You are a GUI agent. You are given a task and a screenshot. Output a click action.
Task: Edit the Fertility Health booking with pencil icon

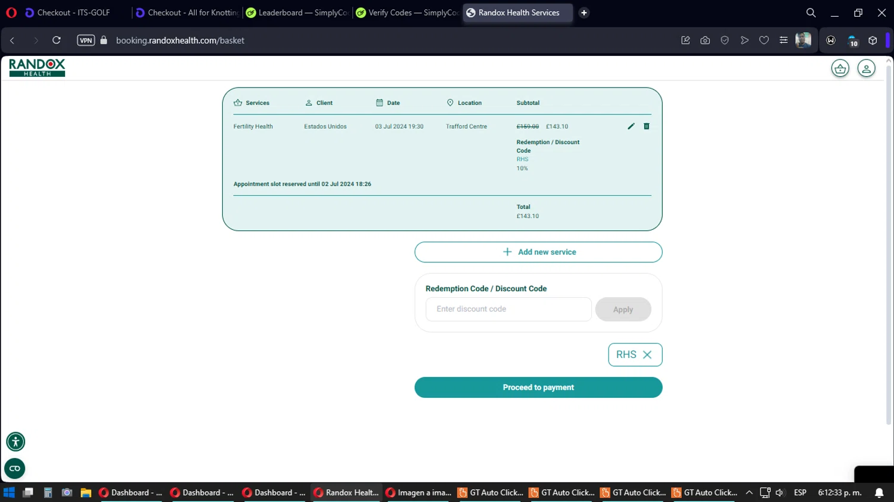(631, 126)
